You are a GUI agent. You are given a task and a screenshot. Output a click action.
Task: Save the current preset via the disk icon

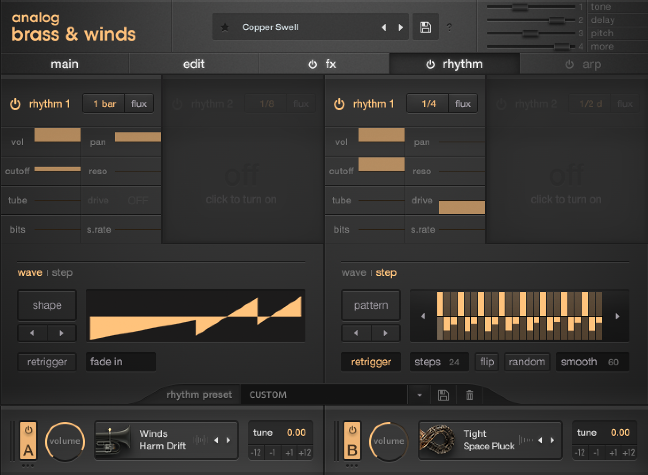425,27
